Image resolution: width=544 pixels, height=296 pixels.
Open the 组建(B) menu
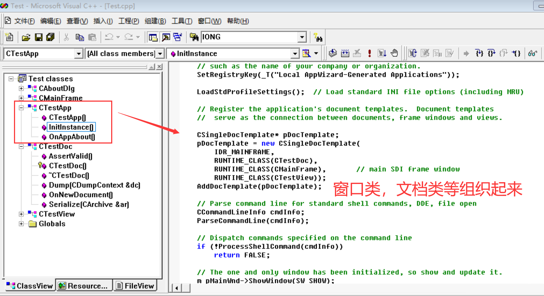(x=155, y=21)
